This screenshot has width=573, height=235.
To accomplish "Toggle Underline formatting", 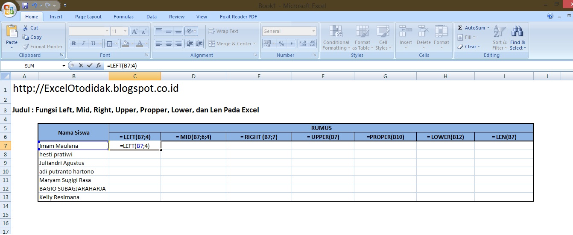I will (93, 44).
